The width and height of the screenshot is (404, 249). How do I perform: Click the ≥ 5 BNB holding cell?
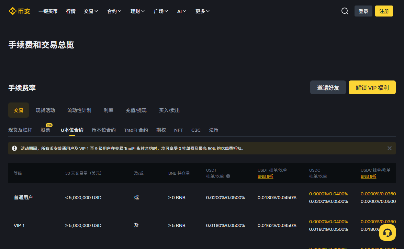(x=177, y=225)
